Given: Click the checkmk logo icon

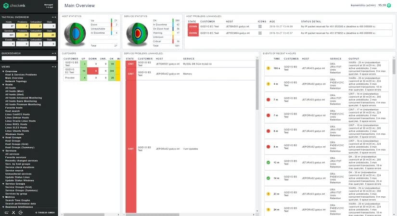Looking at the screenshot, I should [6, 6].
